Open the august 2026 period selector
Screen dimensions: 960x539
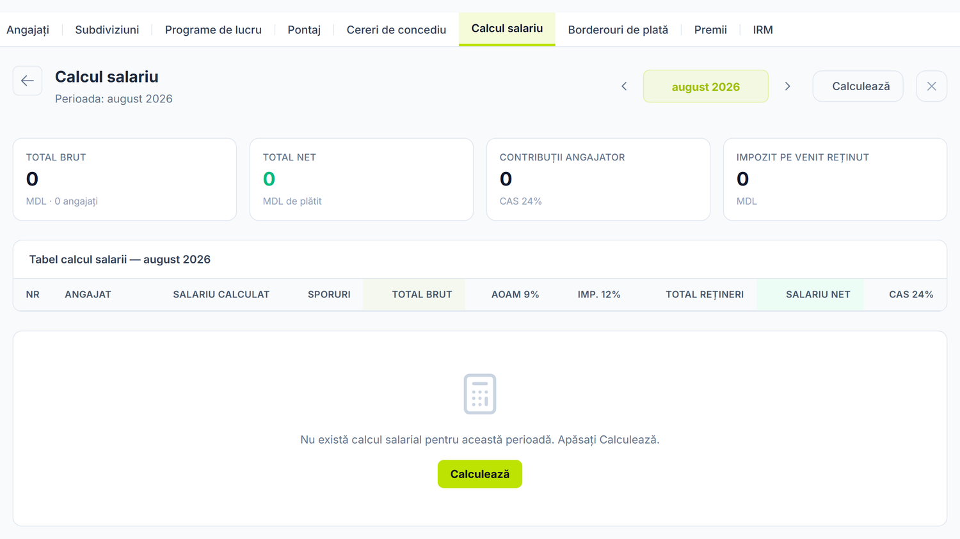(706, 86)
